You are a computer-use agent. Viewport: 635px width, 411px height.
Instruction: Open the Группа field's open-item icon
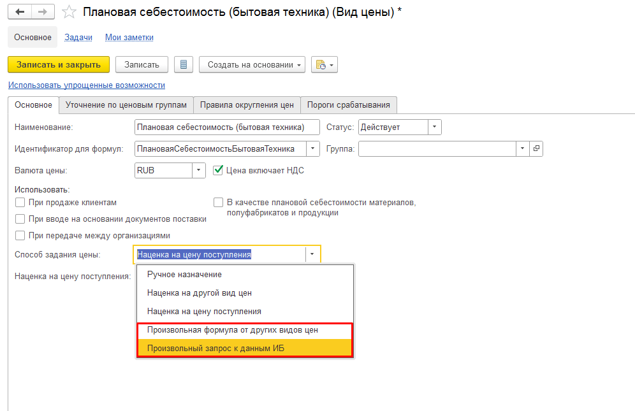tap(536, 148)
